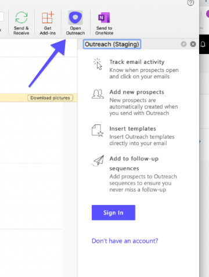Image resolution: width=209 pixels, height=277 pixels.
Task: Click text 'Insert Outreach templates directly' description
Action: pos(142,140)
